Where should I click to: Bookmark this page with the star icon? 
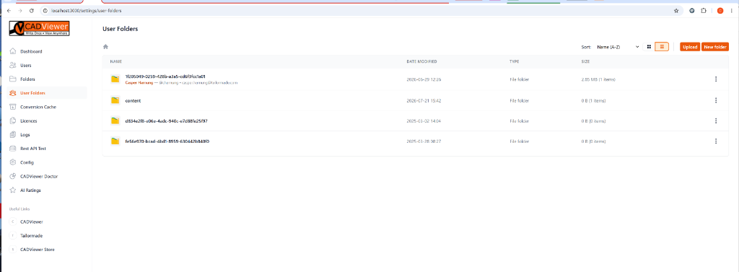click(676, 10)
